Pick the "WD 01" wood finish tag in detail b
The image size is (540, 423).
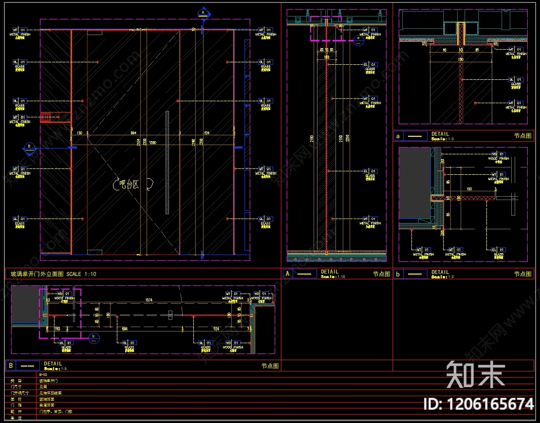pyautogui.click(x=498, y=154)
